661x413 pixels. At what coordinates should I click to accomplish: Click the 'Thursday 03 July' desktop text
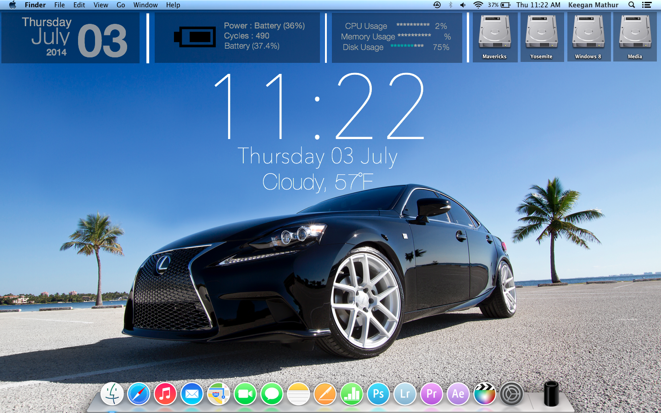pyautogui.click(x=318, y=156)
